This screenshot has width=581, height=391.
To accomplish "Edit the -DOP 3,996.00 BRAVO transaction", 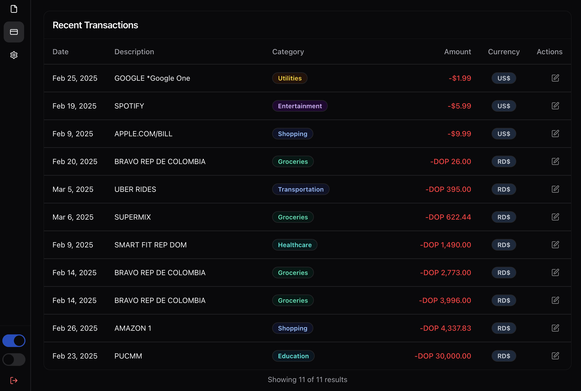I will [x=555, y=300].
